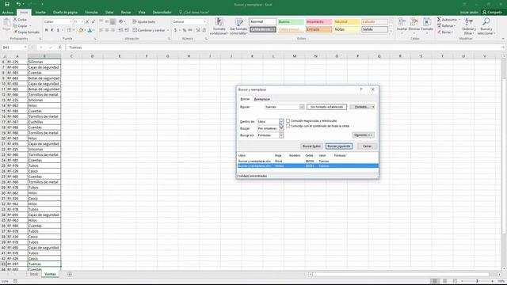Image resolution: width=507 pixels, height=285 pixels.
Task: Switch to the Reemplazar tab
Action: [262, 99]
